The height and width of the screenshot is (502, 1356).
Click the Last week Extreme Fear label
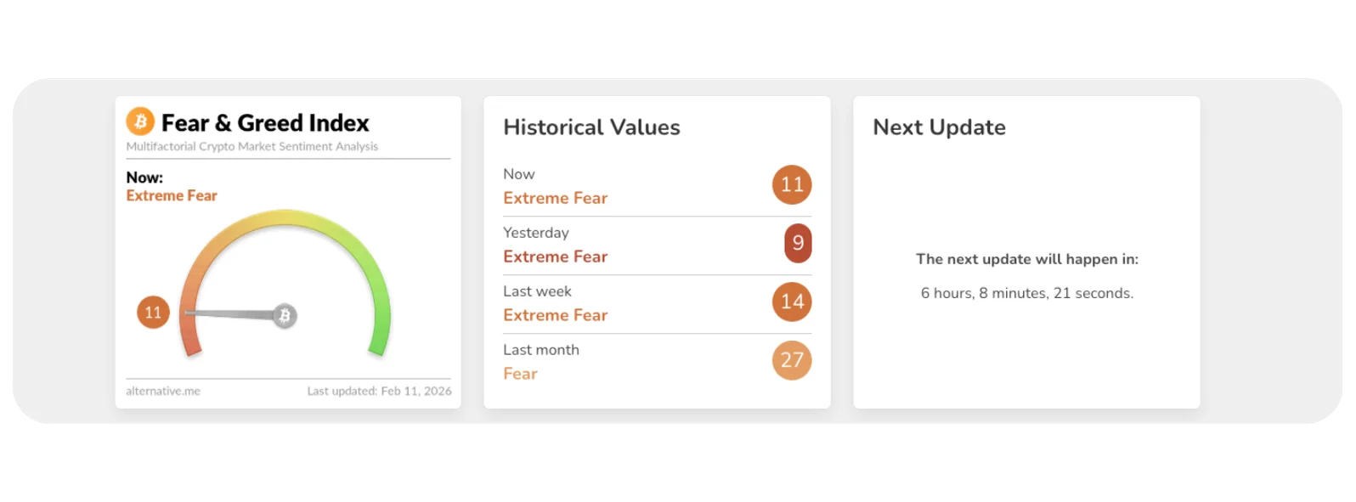pos(555,315)
